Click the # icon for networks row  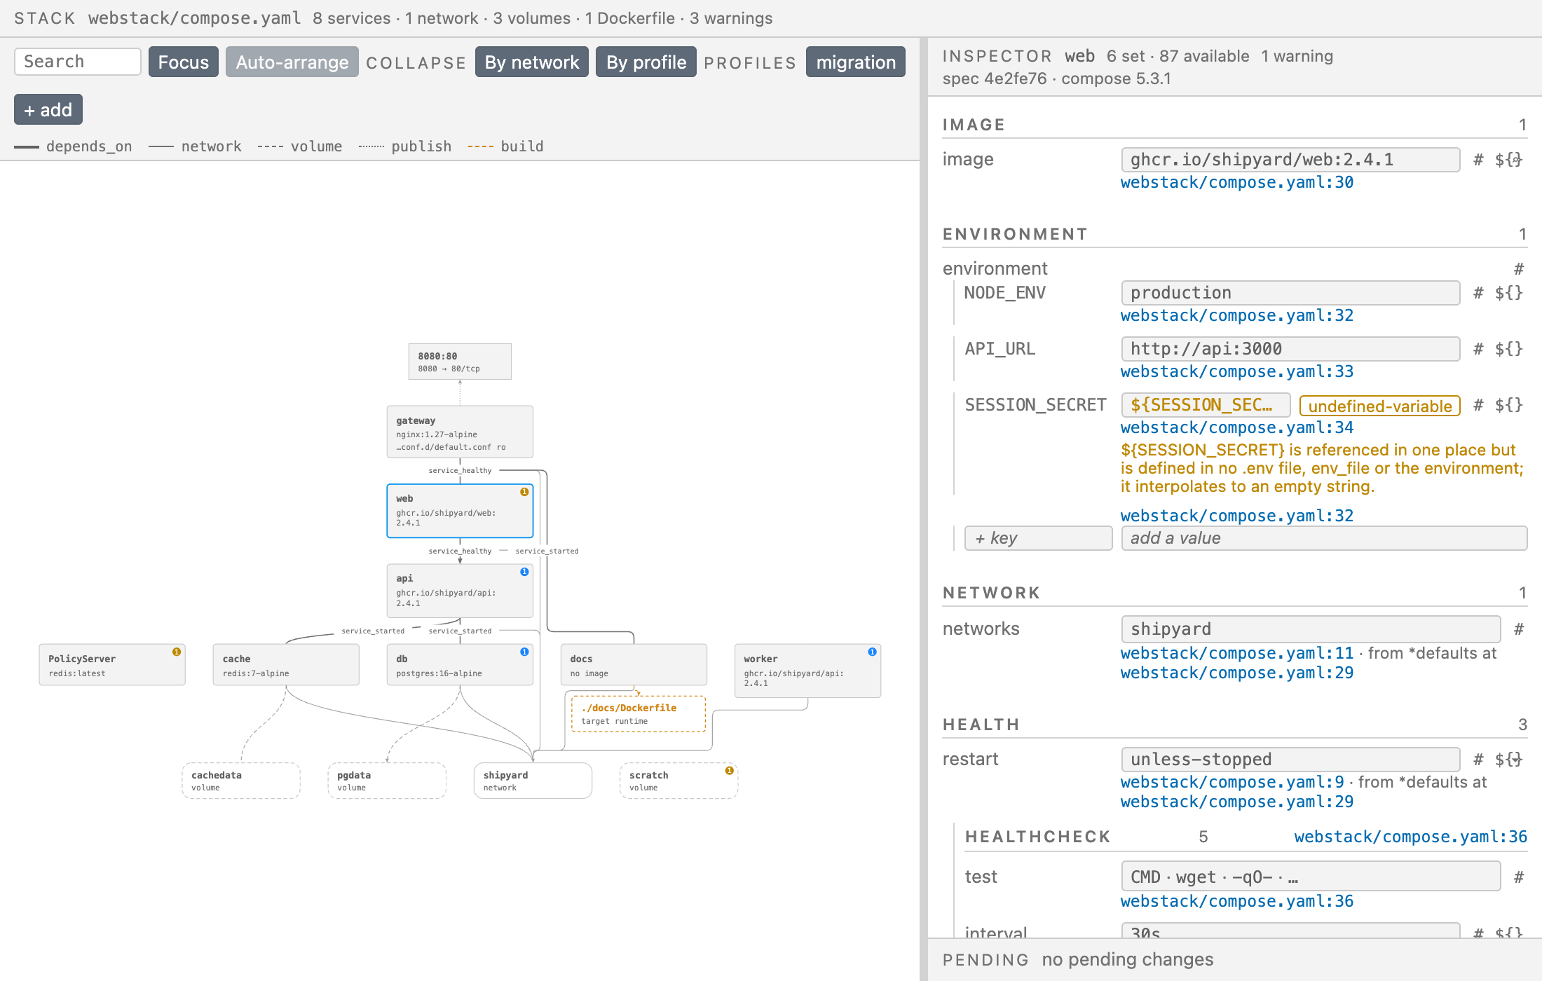1519,629
